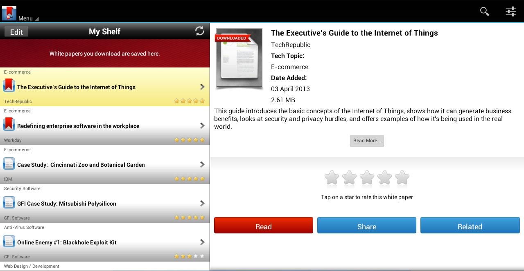Click three-star rating of Blackhole Exploit Kit
524x271 pixels.
coord(189,256)
